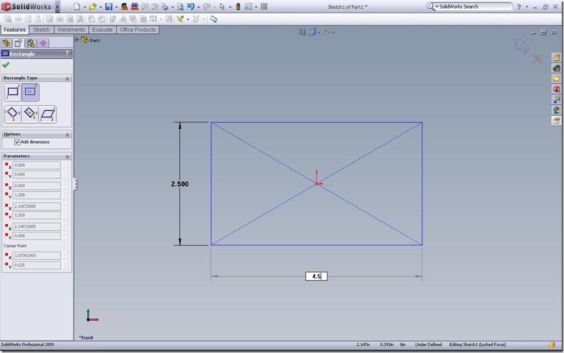
Task: Cancel sketch with red X corner
Action: point(537,59)
